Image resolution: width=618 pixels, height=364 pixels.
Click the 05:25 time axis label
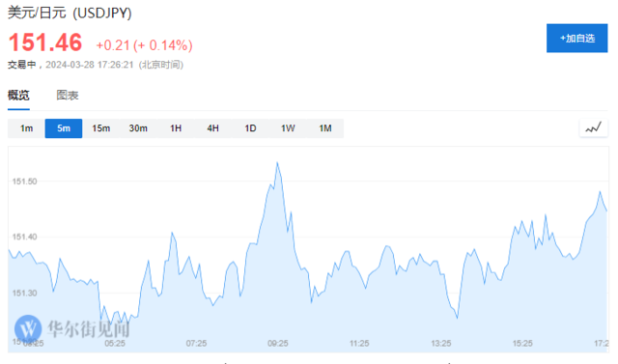tap(115, 344)
